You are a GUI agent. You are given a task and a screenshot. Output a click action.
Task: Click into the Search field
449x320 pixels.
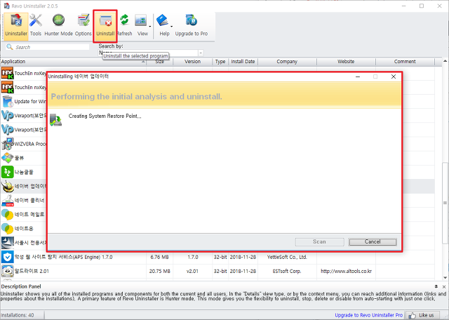[48, 47]
